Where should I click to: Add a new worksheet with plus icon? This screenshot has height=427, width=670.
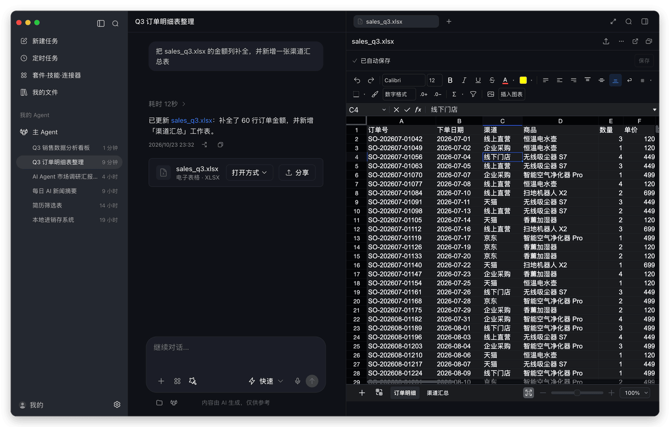[x=362, y=393]
